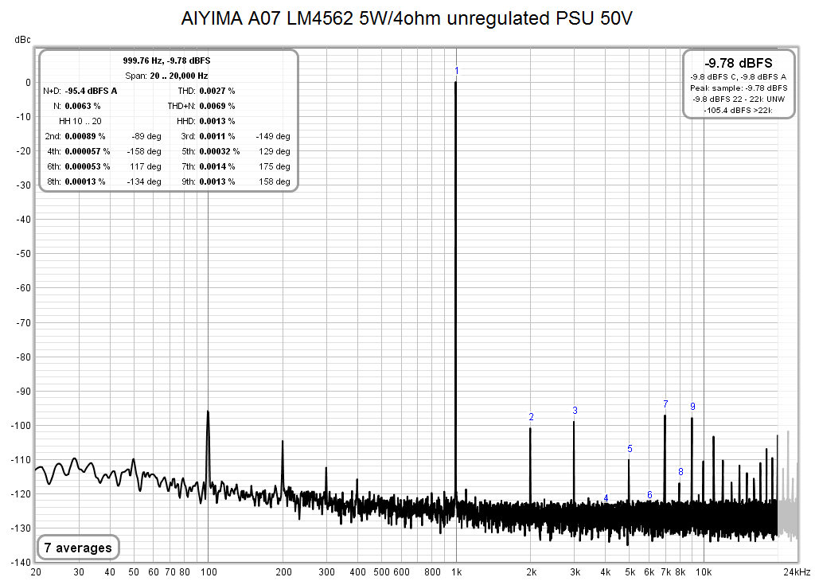Click the "10k" tick on the frequency axis

coord(704,572)
